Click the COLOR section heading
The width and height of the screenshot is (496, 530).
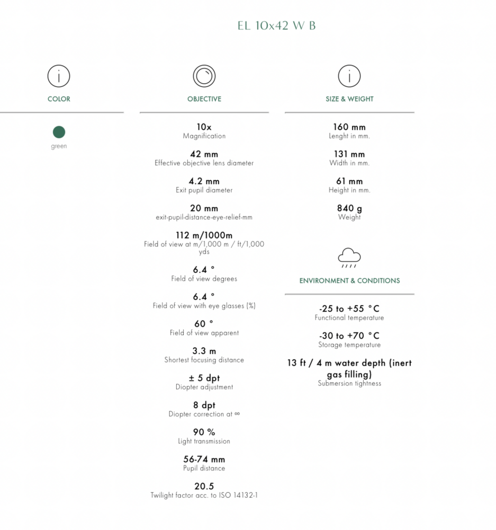(x=59, y=99)
